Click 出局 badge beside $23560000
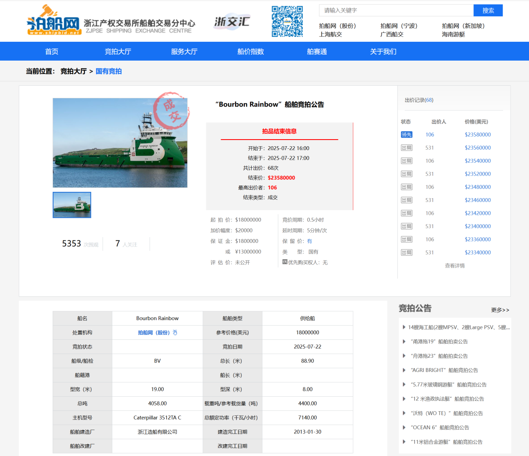 coord(407,148)
